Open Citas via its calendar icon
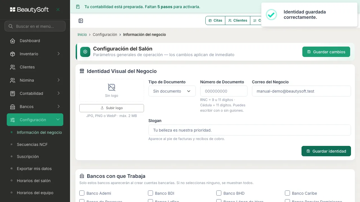 [x=210, y=20]
